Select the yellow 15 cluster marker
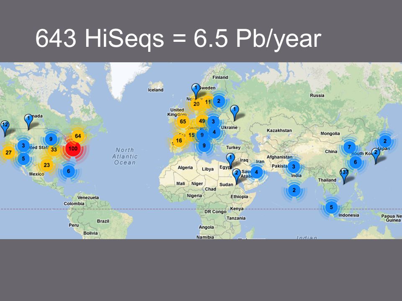 pos(191,135)
